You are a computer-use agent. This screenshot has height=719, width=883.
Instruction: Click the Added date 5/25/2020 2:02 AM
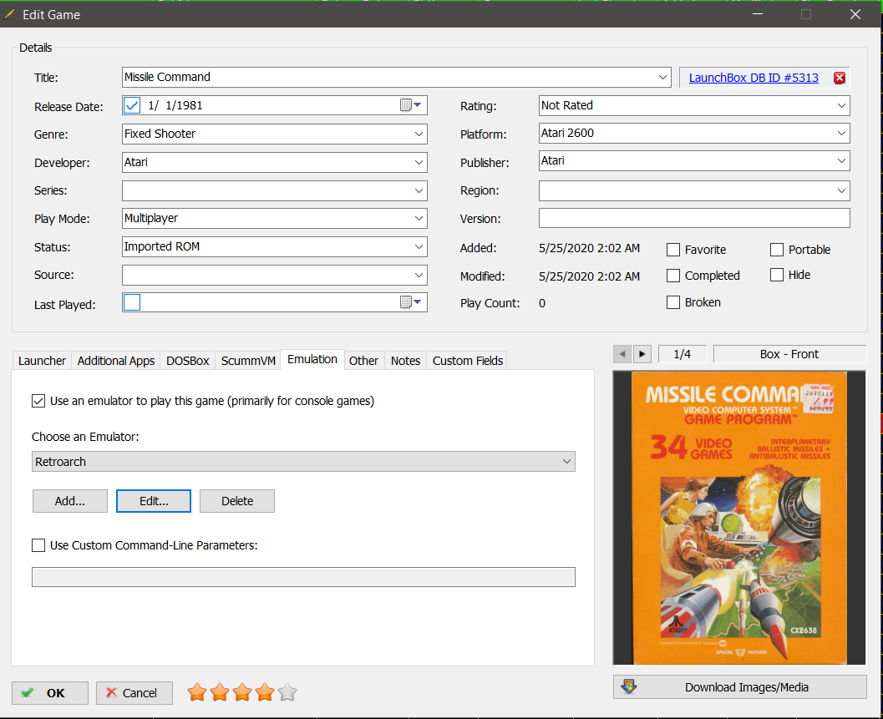(x=589, y=248)
